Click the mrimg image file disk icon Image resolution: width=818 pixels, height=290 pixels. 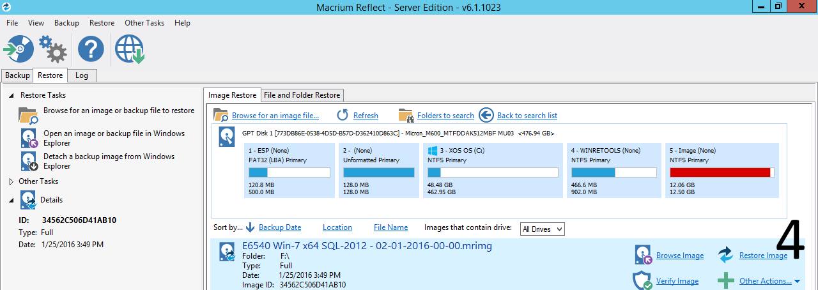228,252
